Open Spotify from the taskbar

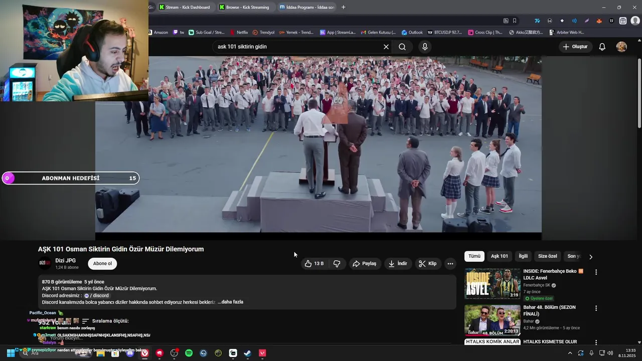pyautogui.click(x=189, y=353)
